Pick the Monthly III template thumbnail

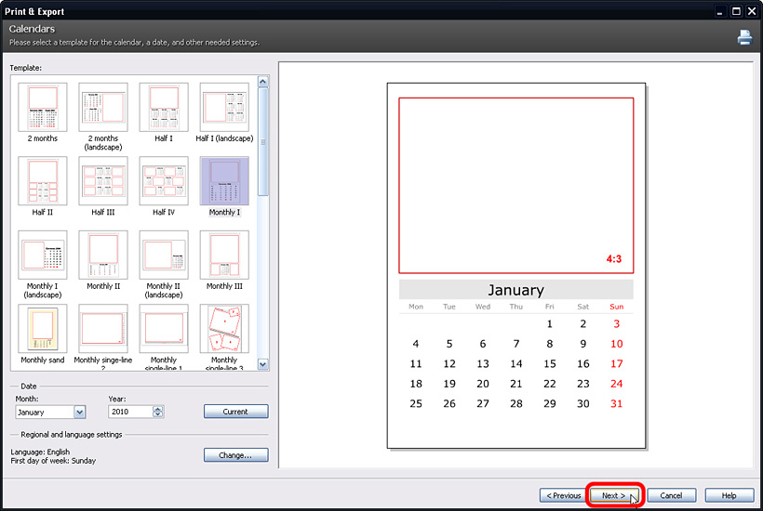[224, 255]
